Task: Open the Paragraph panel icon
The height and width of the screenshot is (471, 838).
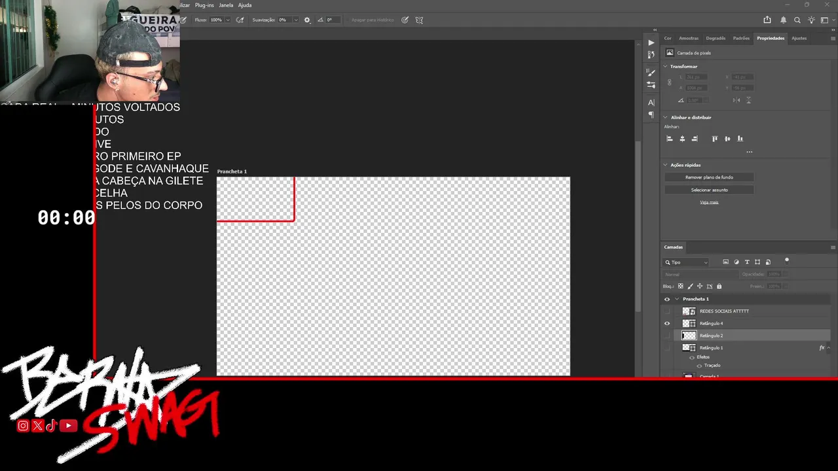Action: tap(651, 114)
